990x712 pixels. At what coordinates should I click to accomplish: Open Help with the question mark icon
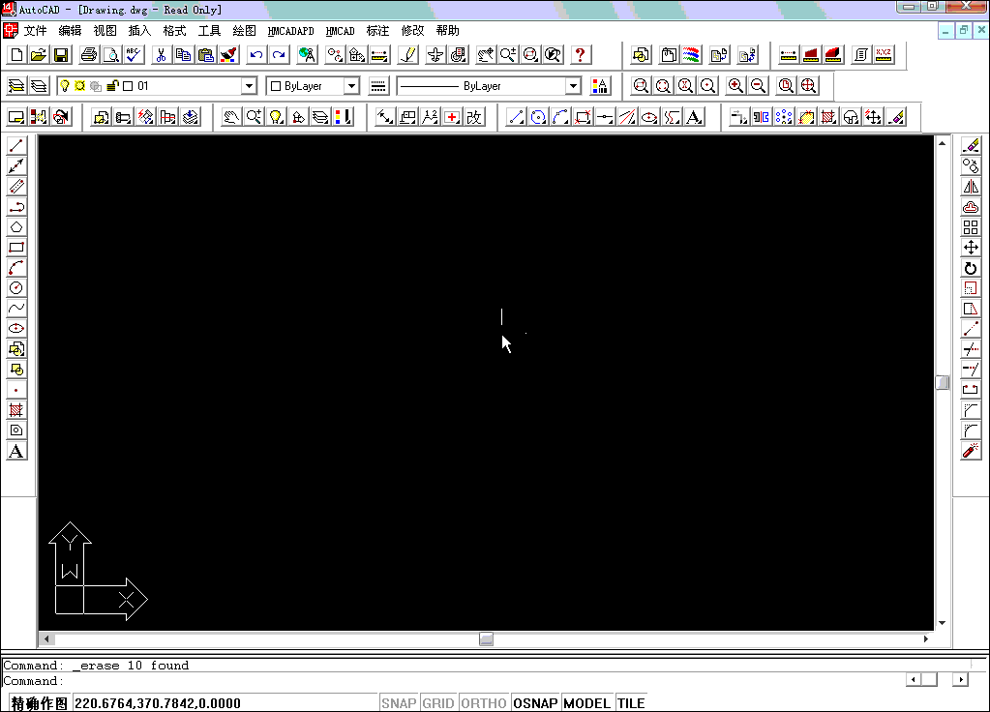click(580, 55)
